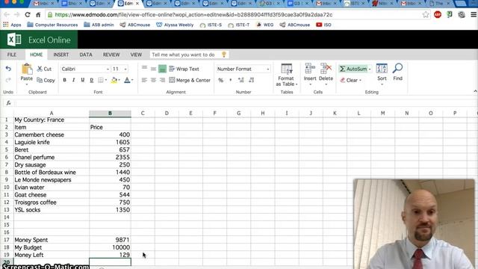Open the Apps bookmarks shortcut
478x269 pixels.
tap(12, 25)
